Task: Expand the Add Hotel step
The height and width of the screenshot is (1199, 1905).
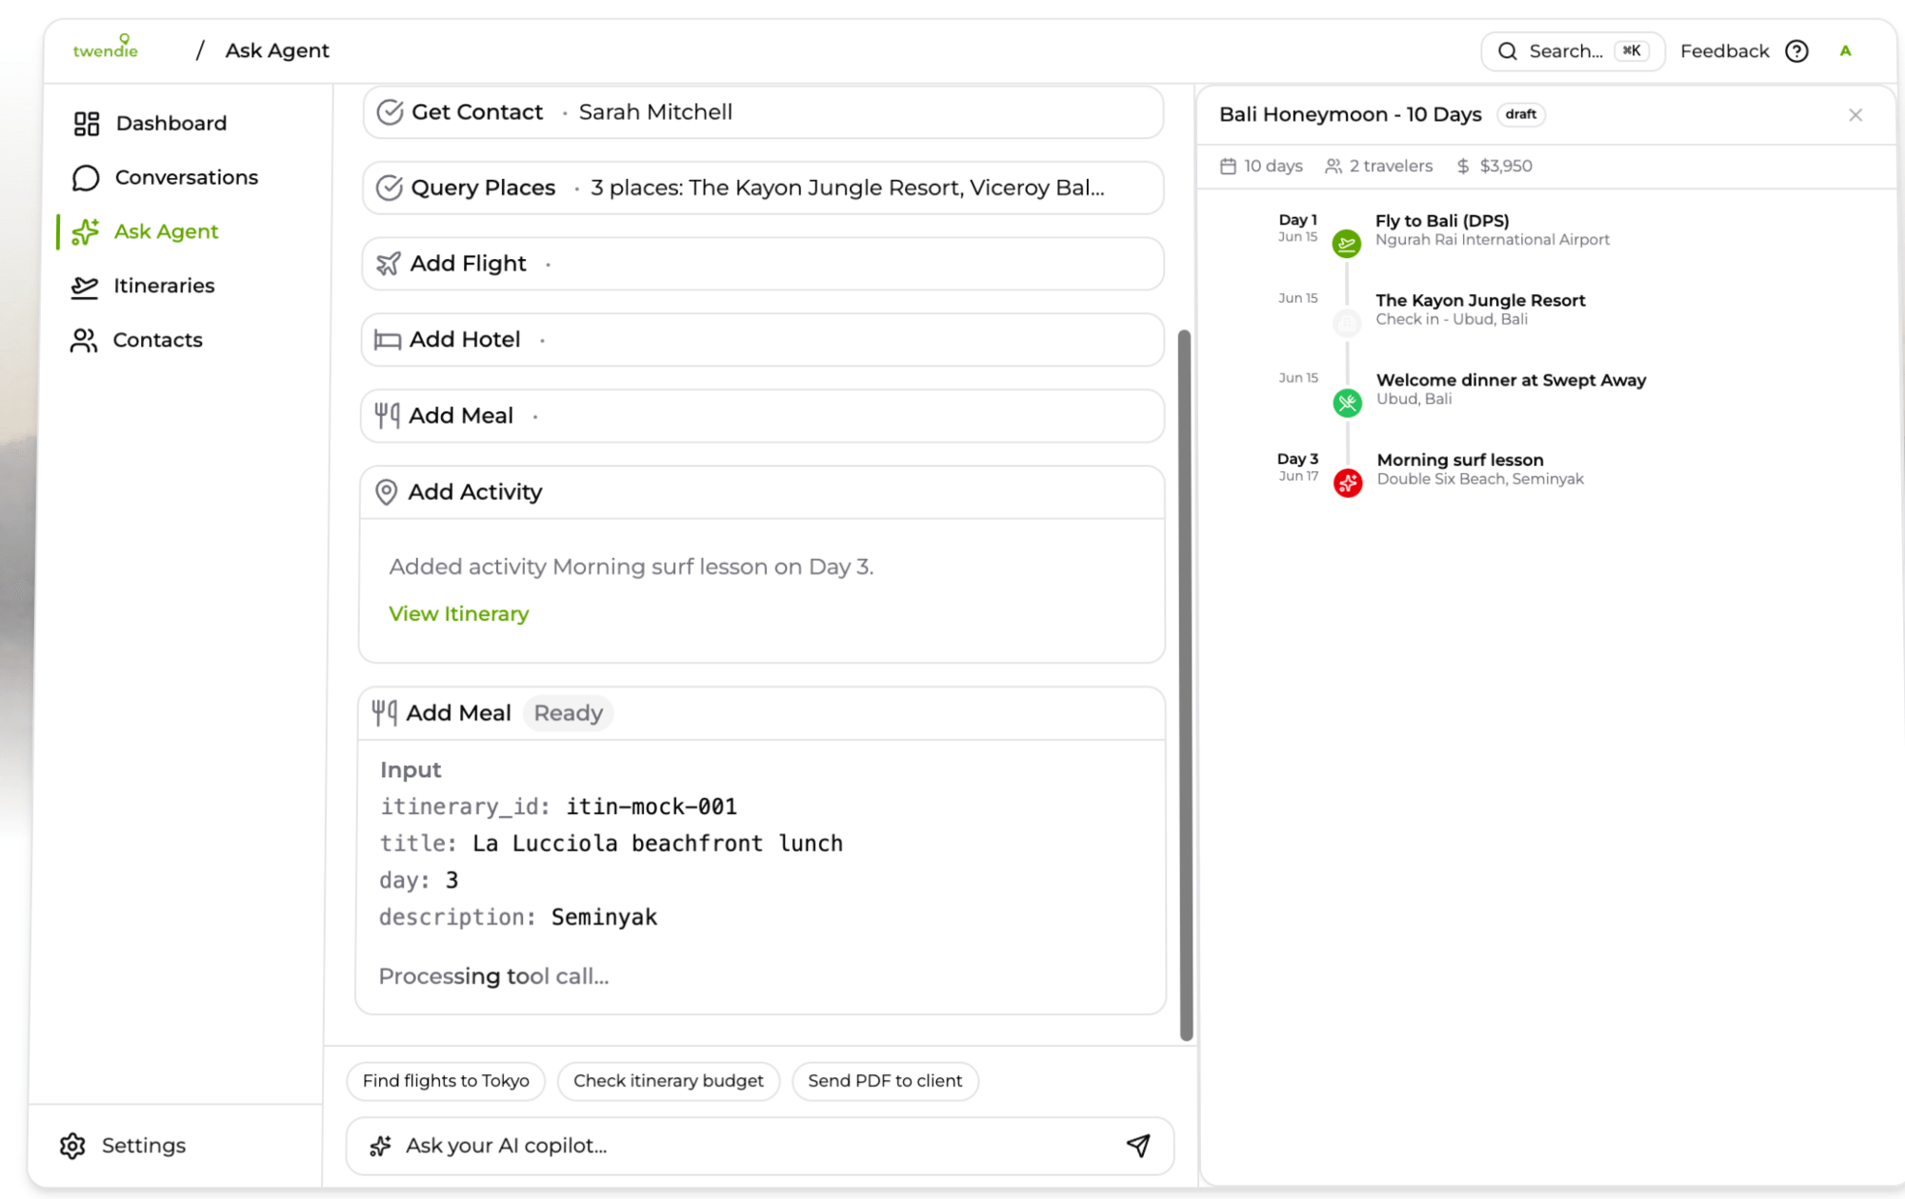Action: [x=763, y=340]
